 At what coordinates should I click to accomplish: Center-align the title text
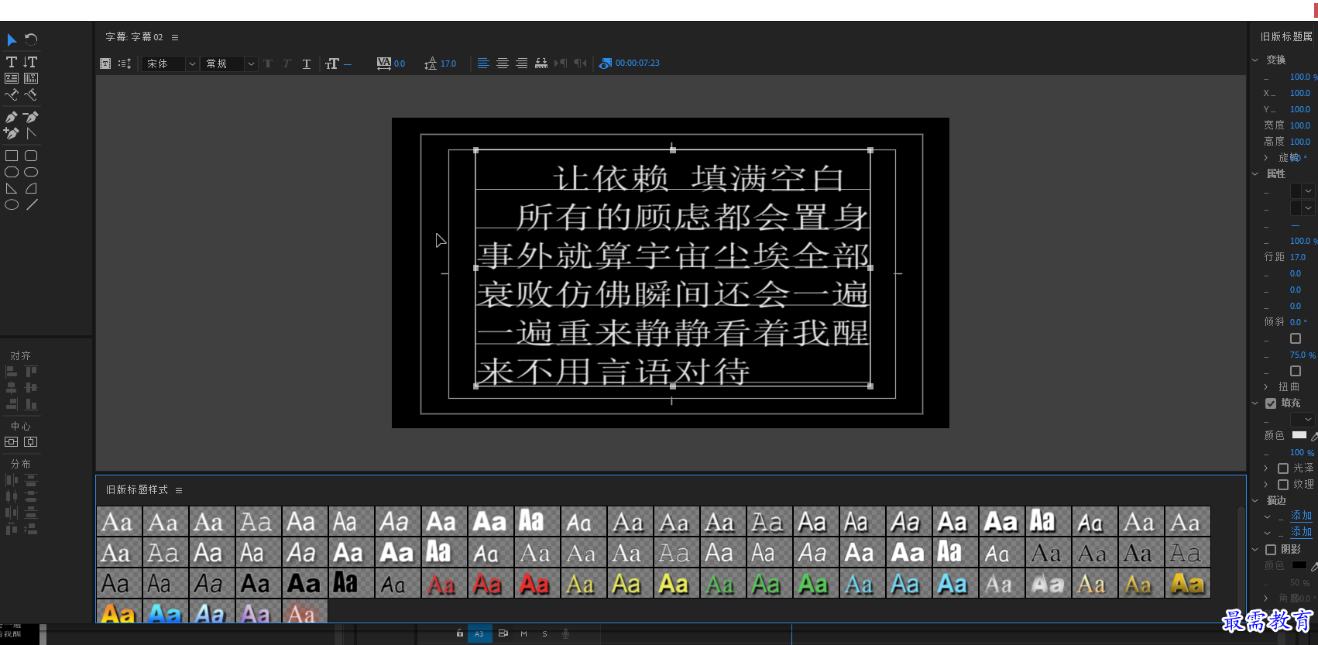pos(503,63)
